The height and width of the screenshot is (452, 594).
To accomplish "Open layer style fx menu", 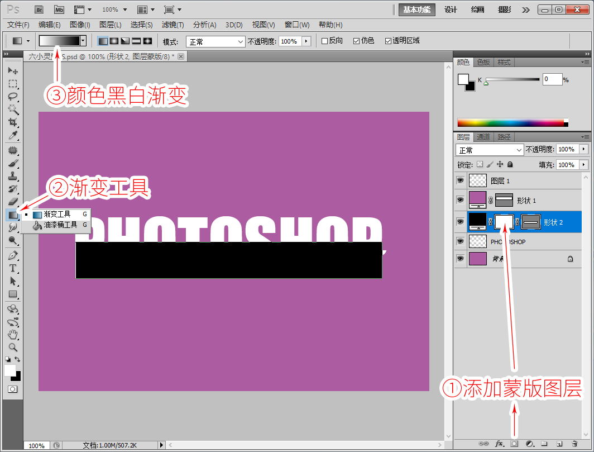I will pyautogui.click(x=500, y=443).
